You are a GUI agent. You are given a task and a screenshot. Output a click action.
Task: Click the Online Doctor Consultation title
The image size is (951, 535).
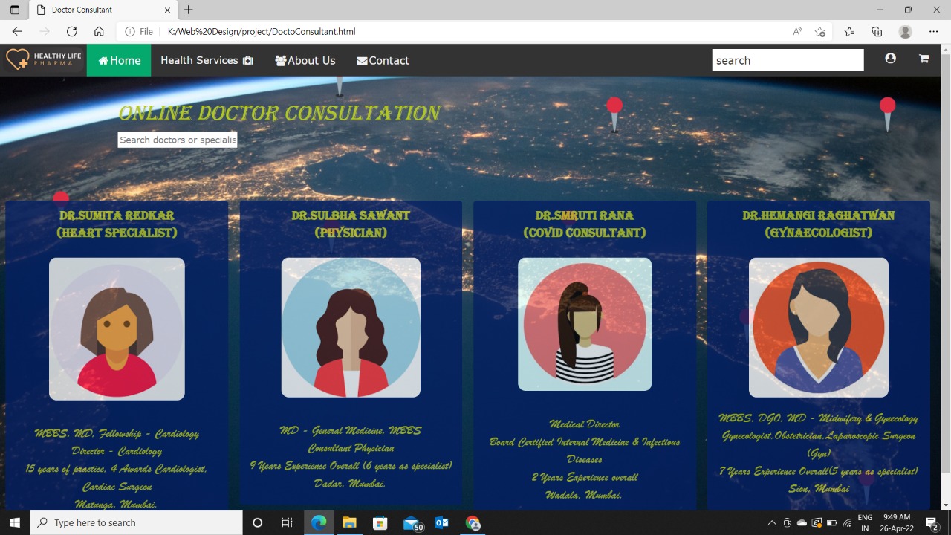tap(279, 113)
